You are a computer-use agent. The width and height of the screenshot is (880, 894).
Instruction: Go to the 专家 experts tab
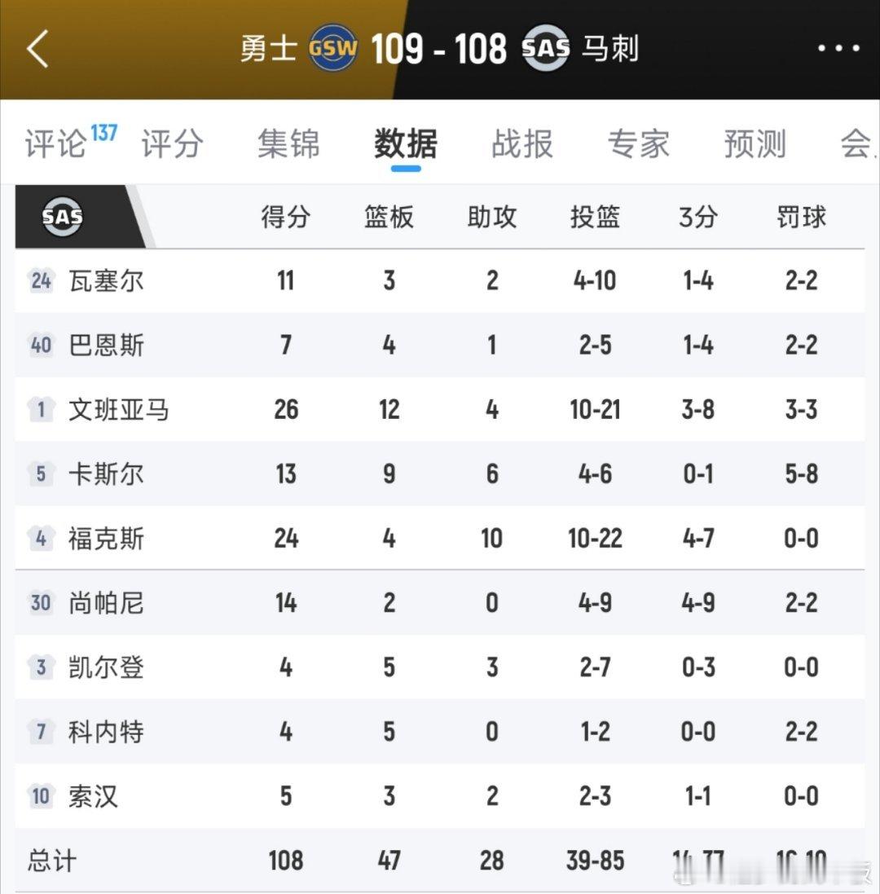click(638, 144)
